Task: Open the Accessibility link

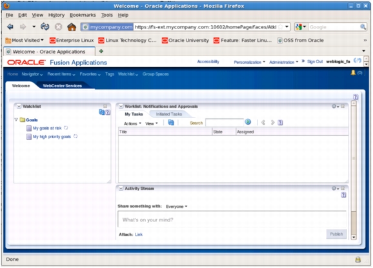Action: (208, 61)
